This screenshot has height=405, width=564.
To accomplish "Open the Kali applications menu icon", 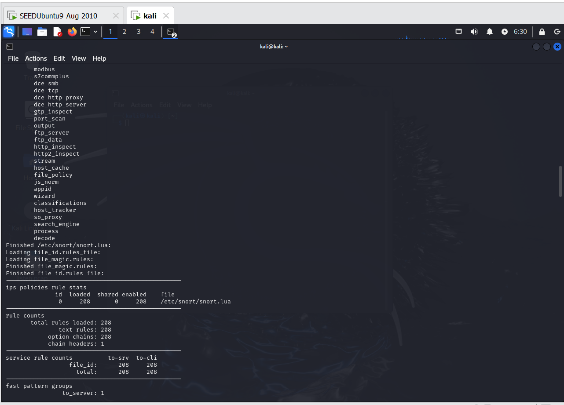I will pyautogui.click(x=9, y=32).
